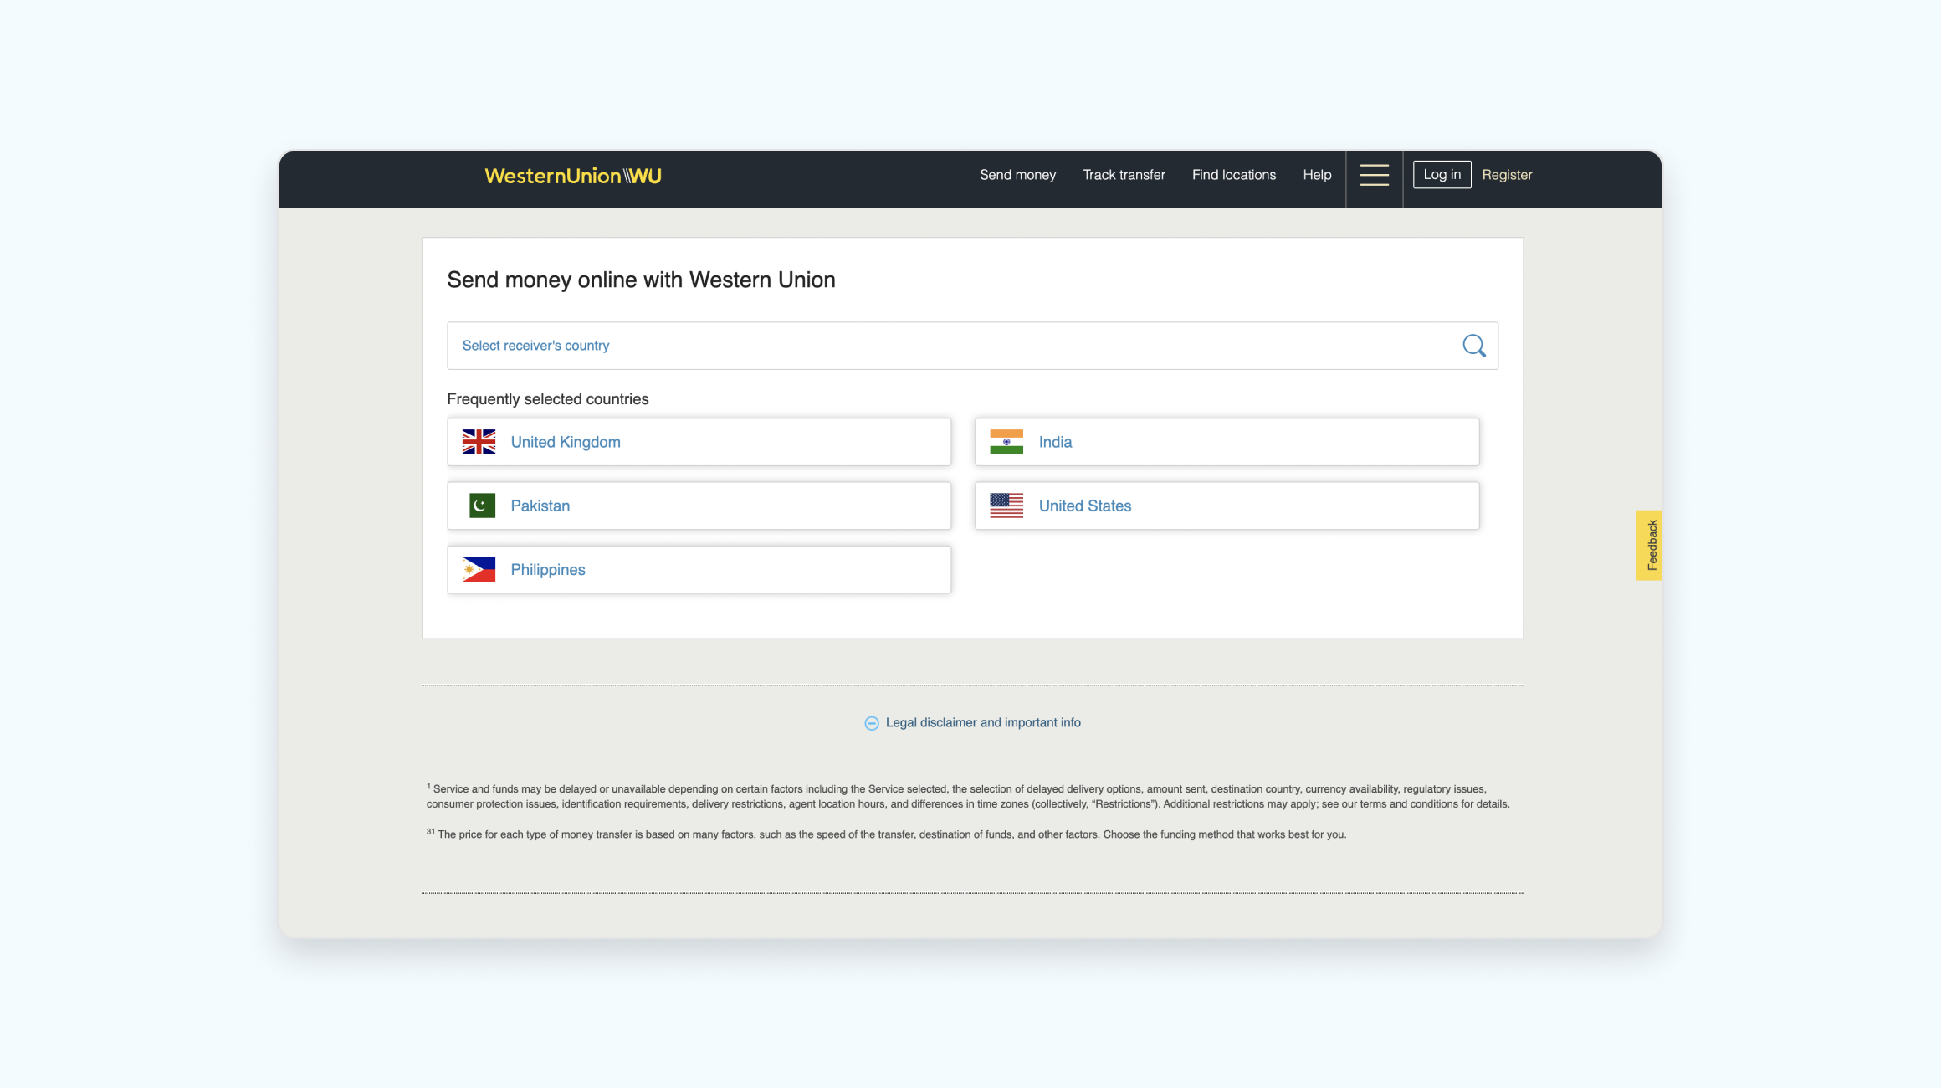Collapse the legal disclaimer circle icon
This screenshot has width=1941, height=1088.
871,723
